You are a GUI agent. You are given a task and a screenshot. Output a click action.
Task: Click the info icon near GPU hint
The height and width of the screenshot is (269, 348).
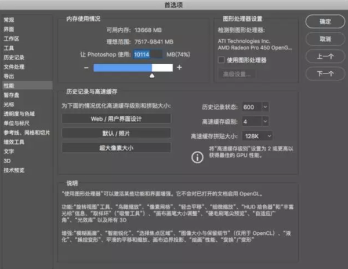click(197, 157)
